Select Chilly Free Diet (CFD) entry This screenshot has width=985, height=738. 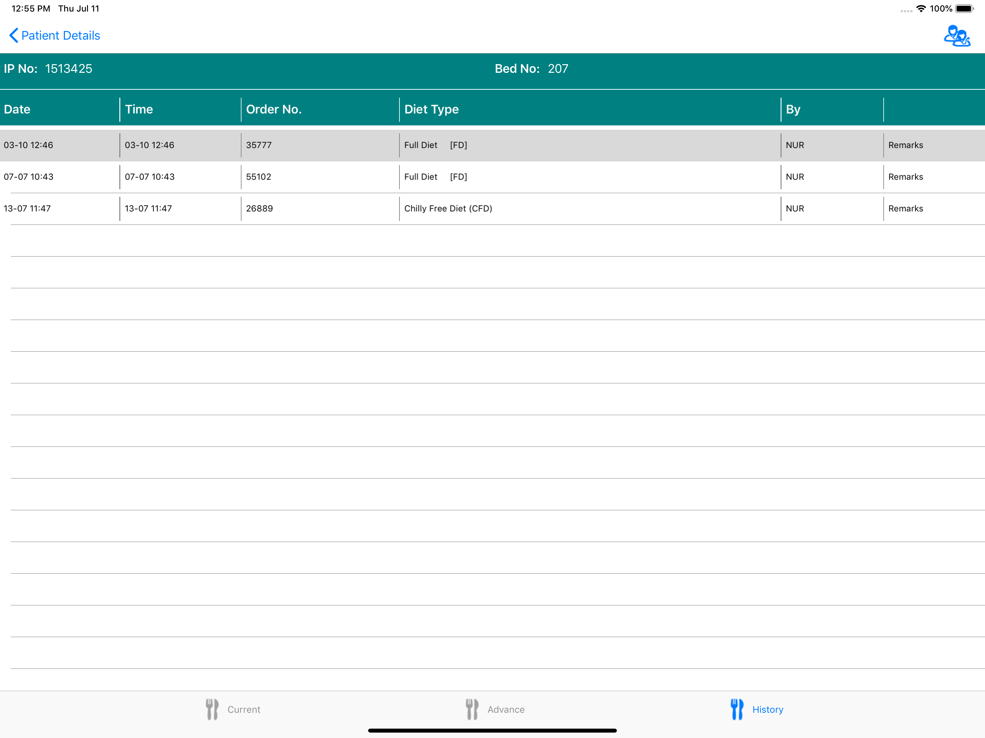[448, 208]
